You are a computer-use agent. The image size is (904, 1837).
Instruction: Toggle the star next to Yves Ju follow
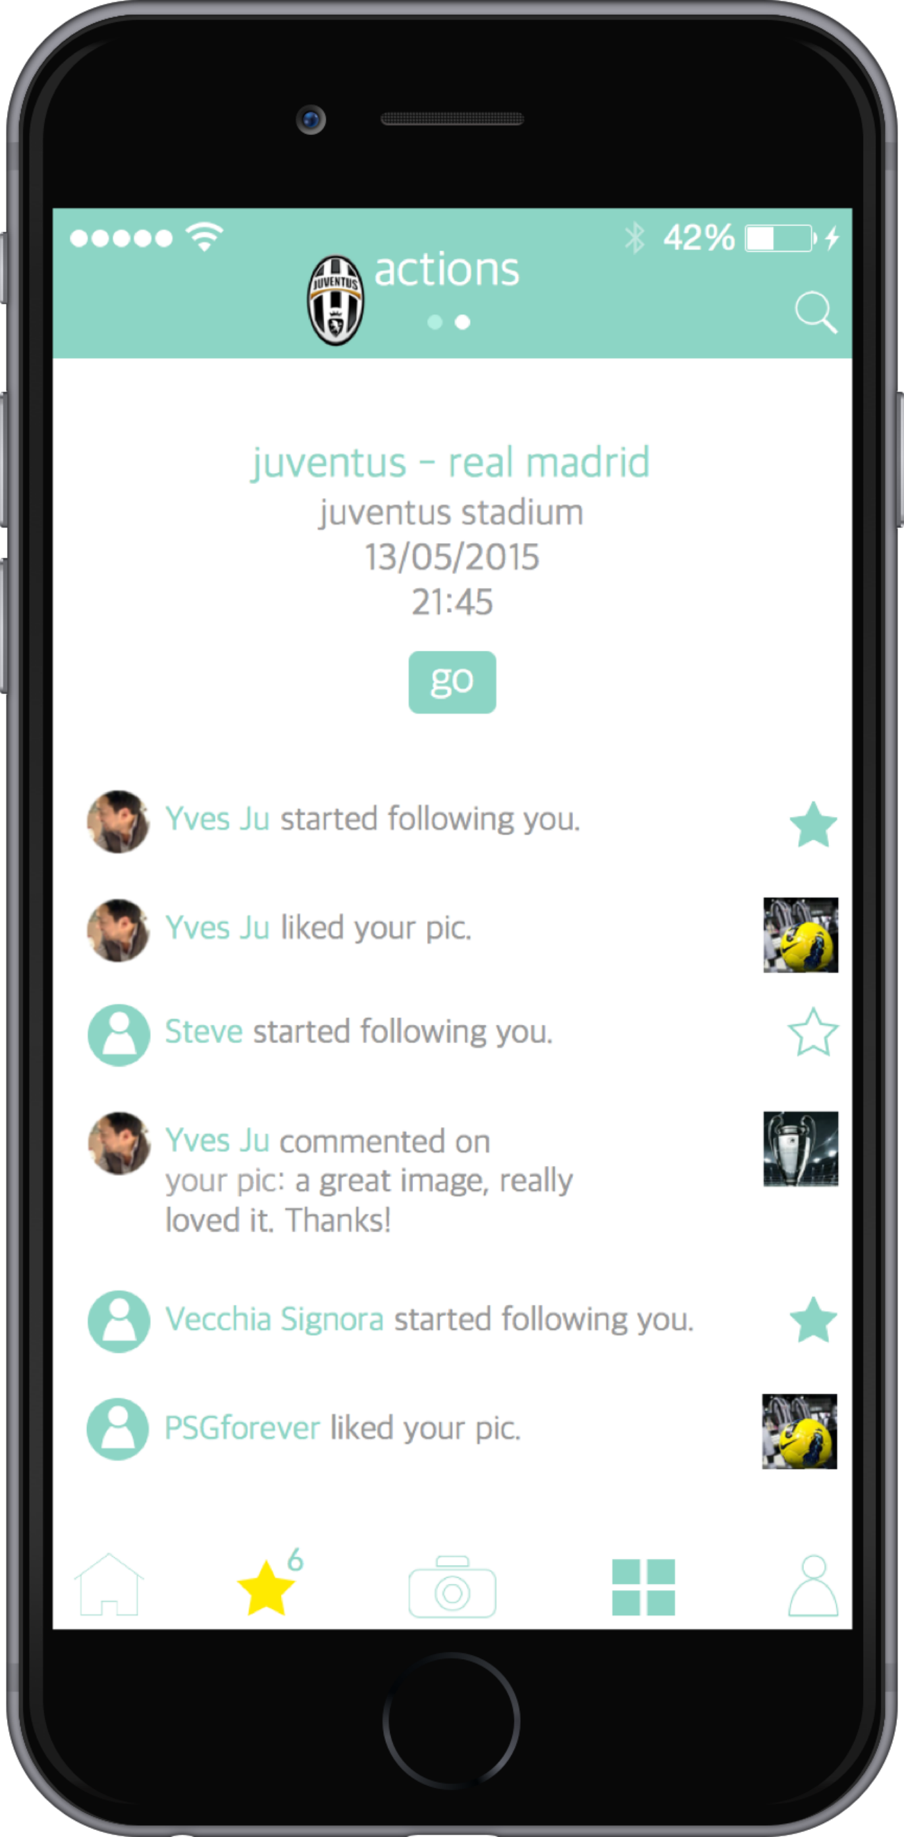[813, 825]
